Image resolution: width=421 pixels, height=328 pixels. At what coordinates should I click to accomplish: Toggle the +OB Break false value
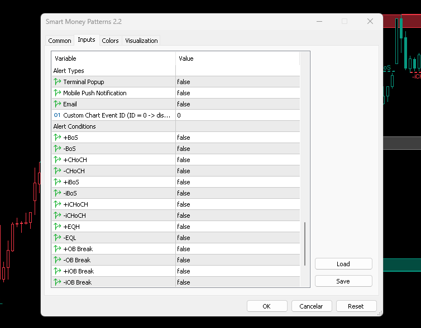tap(238, 249)
